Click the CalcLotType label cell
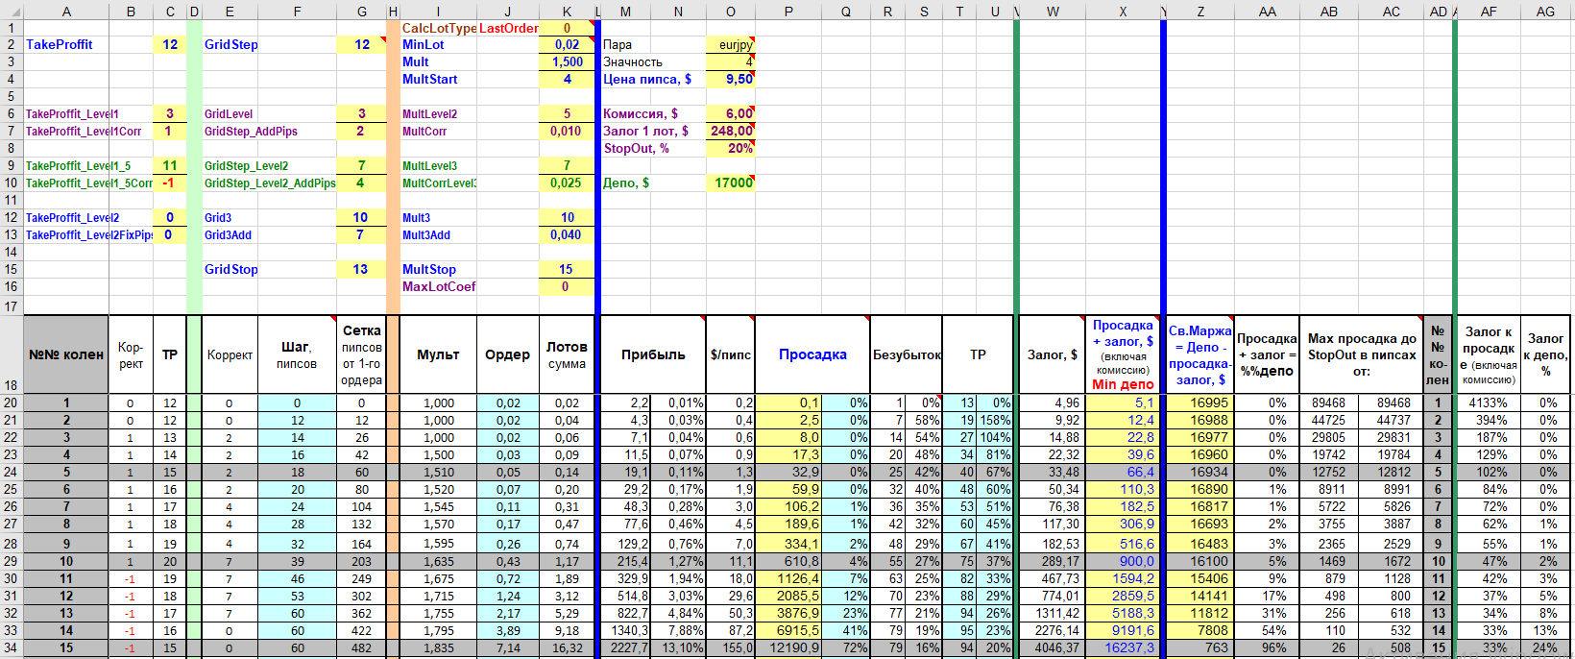This screenshot has height=659, width=1575. tap(439, 28)
